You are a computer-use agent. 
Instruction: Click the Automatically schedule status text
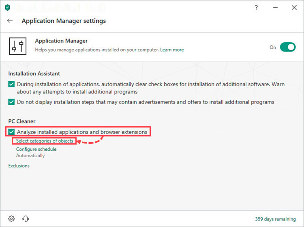[30, 156]
